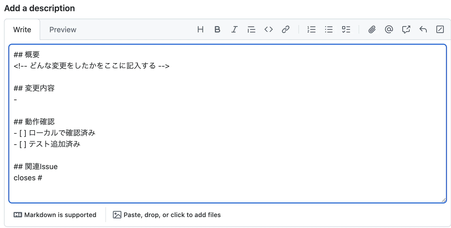The height and width of the screenshot is (228, 451).
Task: Attach files with the paperclip icon
Action: click(372, 29)
